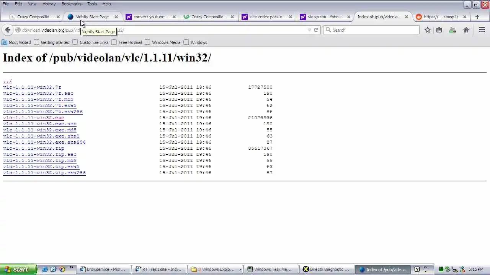
Task: Switch to 'vlc xp rtm' tab
Action: pos(325,17)
